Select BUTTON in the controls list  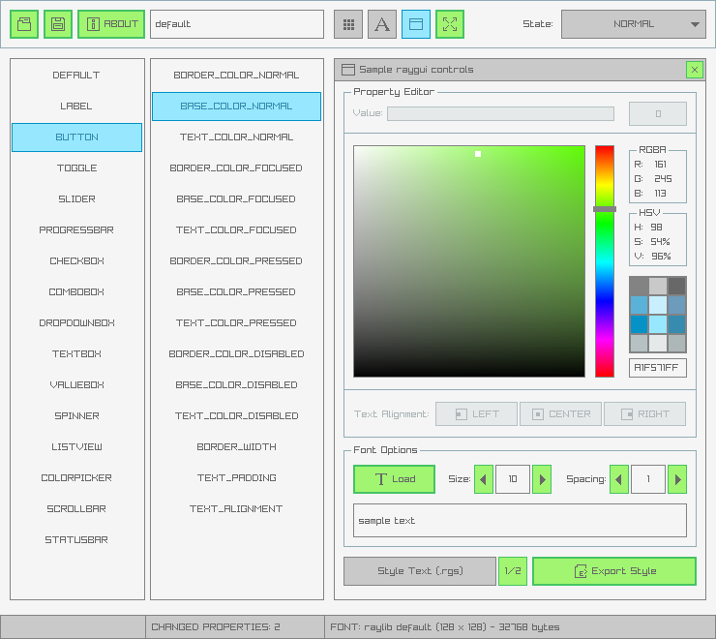[x=76, y=137]
